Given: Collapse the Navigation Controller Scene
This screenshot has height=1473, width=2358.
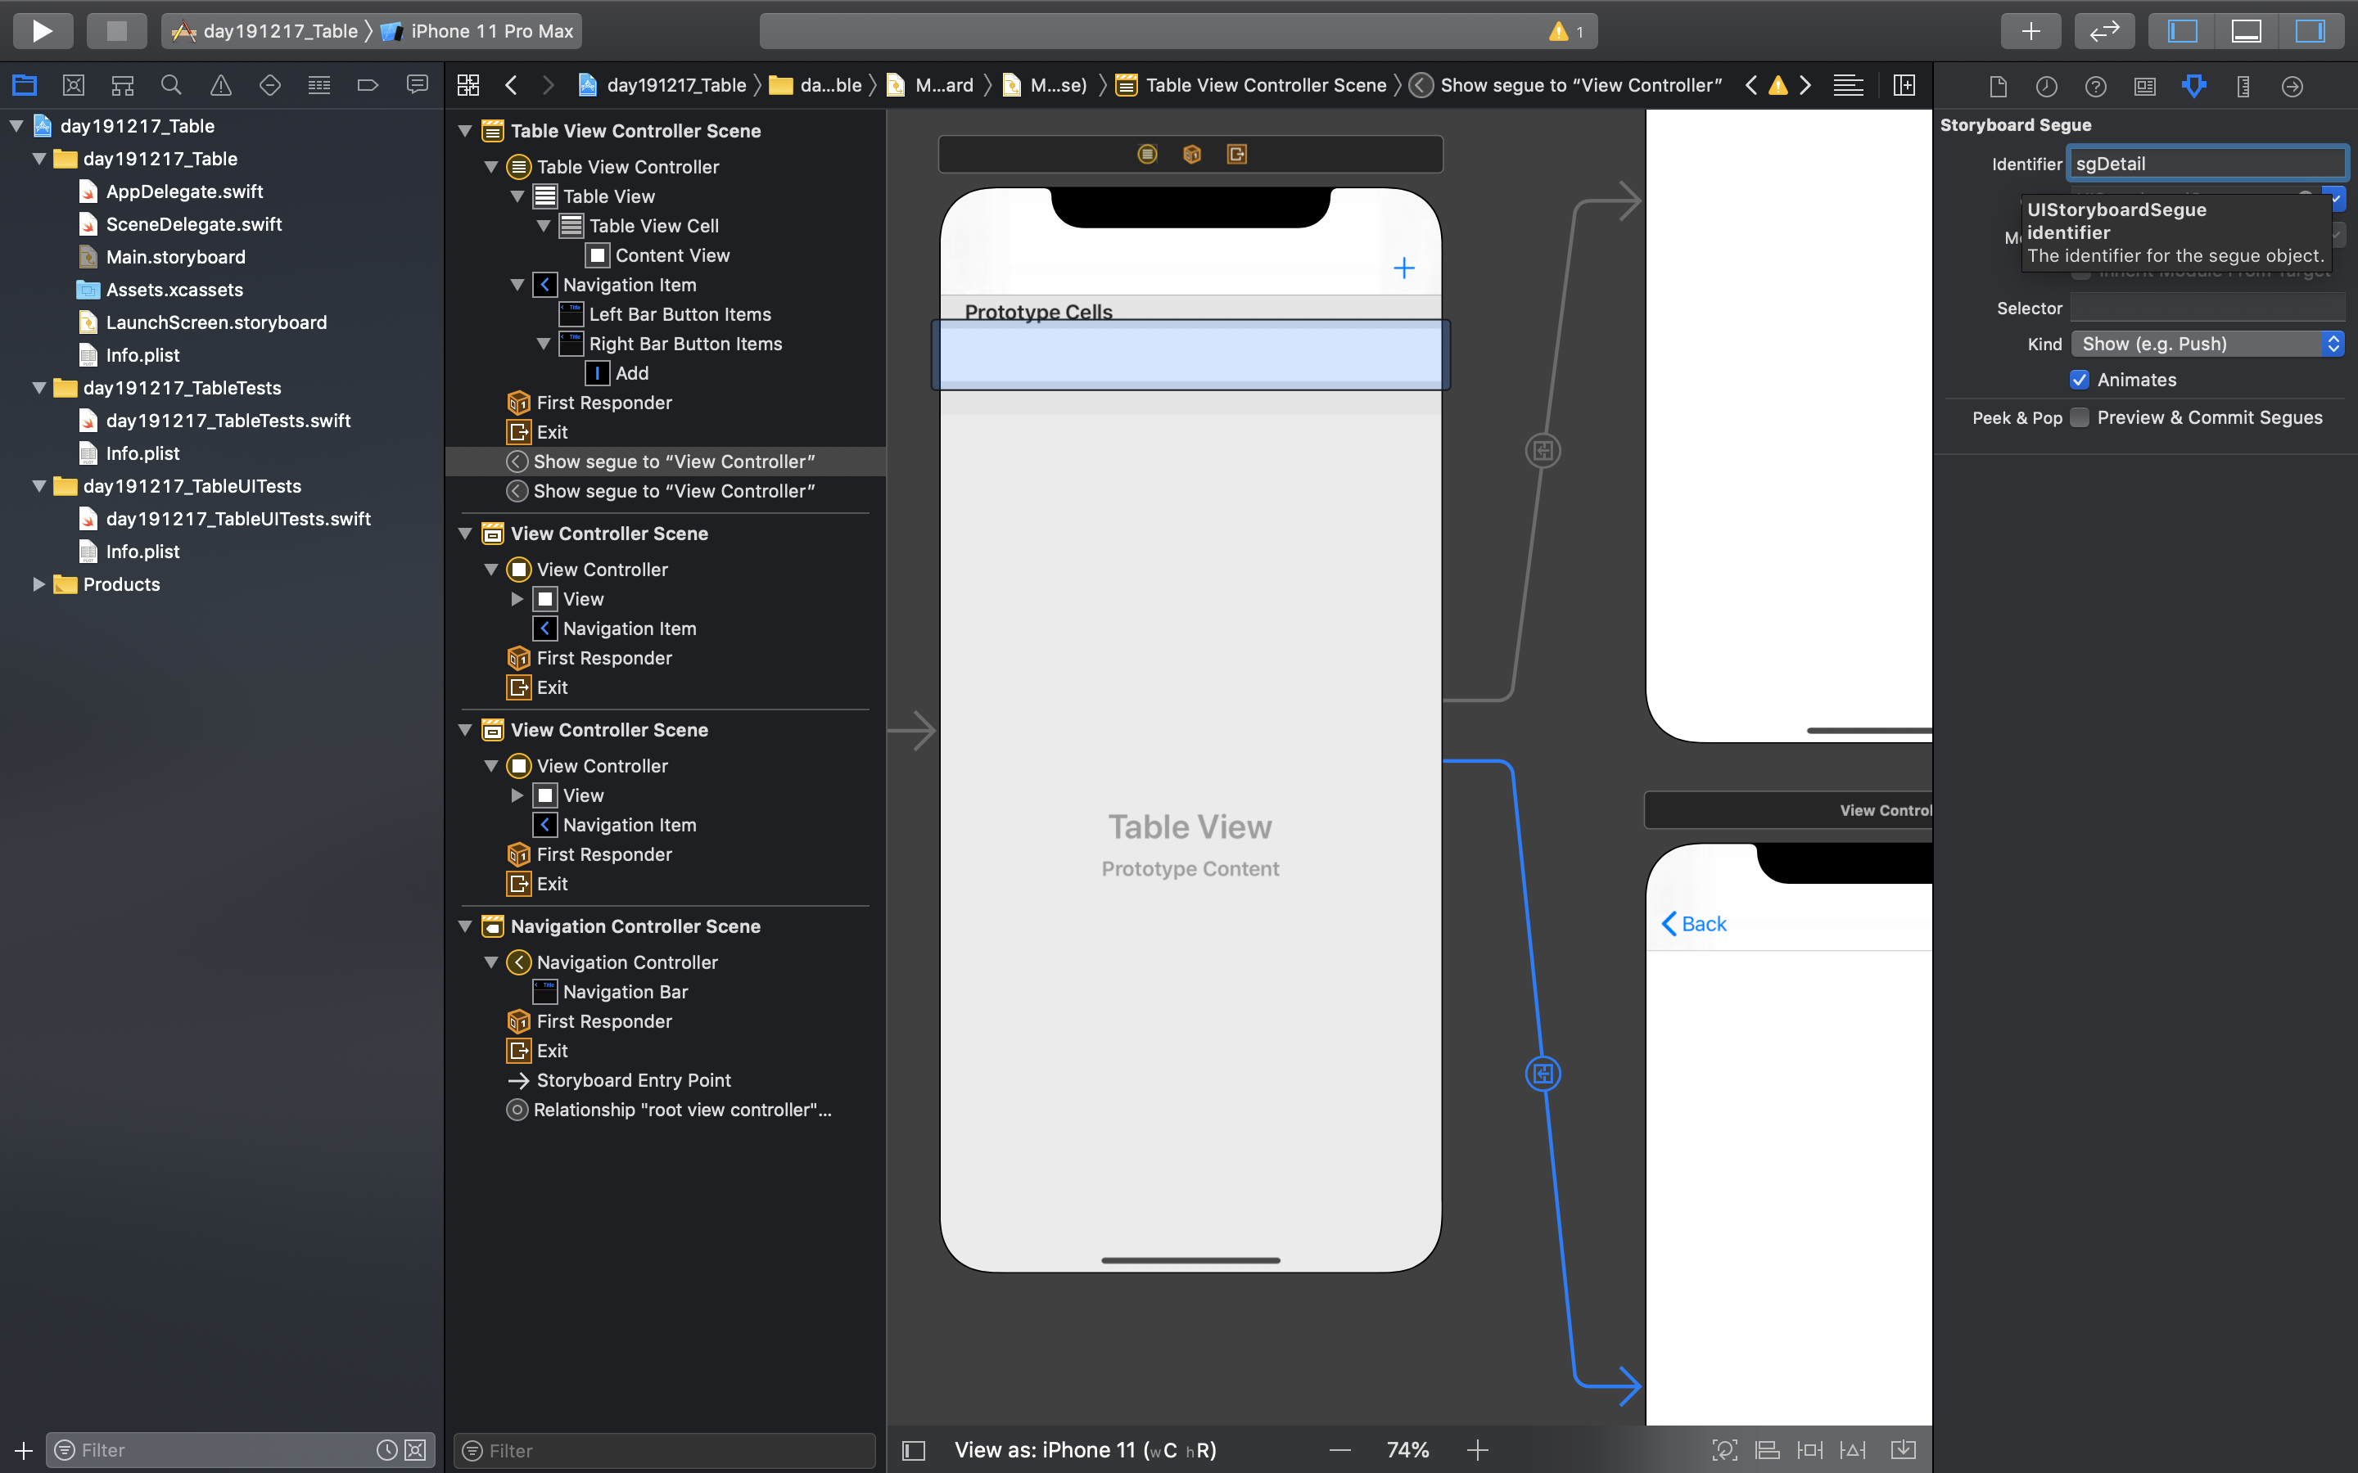Looking at the screenshot, I should tap(466, 926).
